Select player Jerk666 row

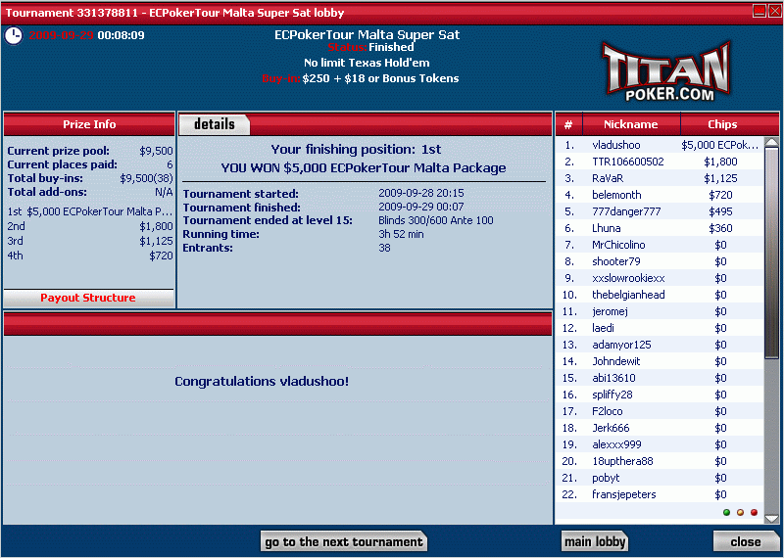click(x=660, y=428)
